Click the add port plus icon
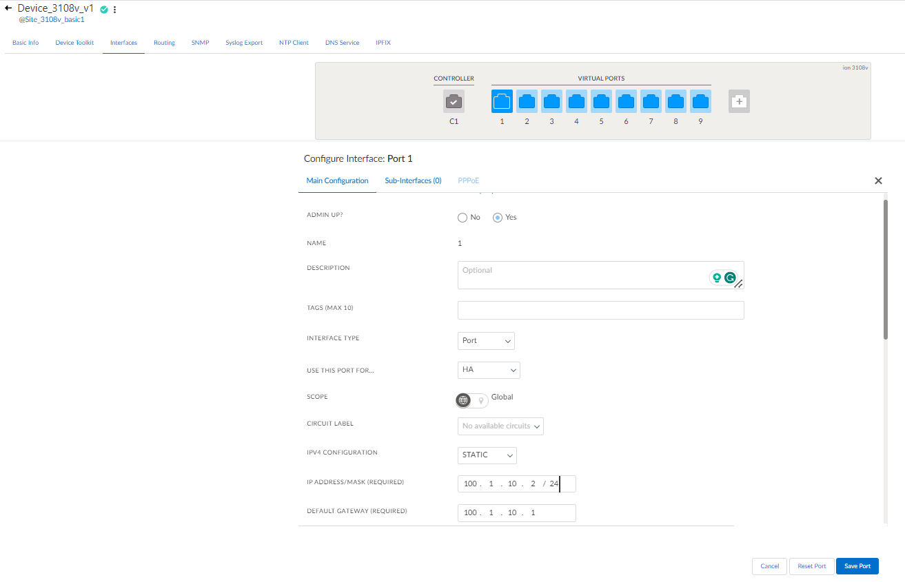The image size is (905, 582). click(x=739, y=101)
